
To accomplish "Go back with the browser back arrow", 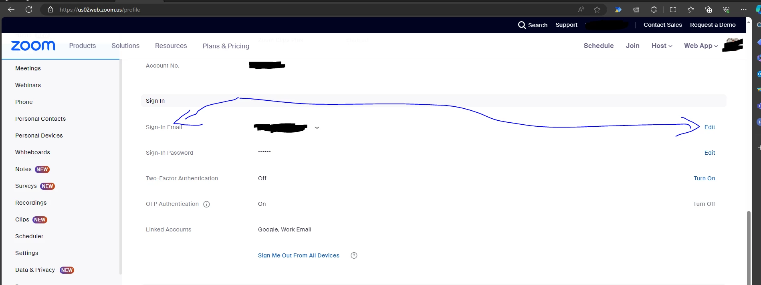I will [x=11, y=10].
